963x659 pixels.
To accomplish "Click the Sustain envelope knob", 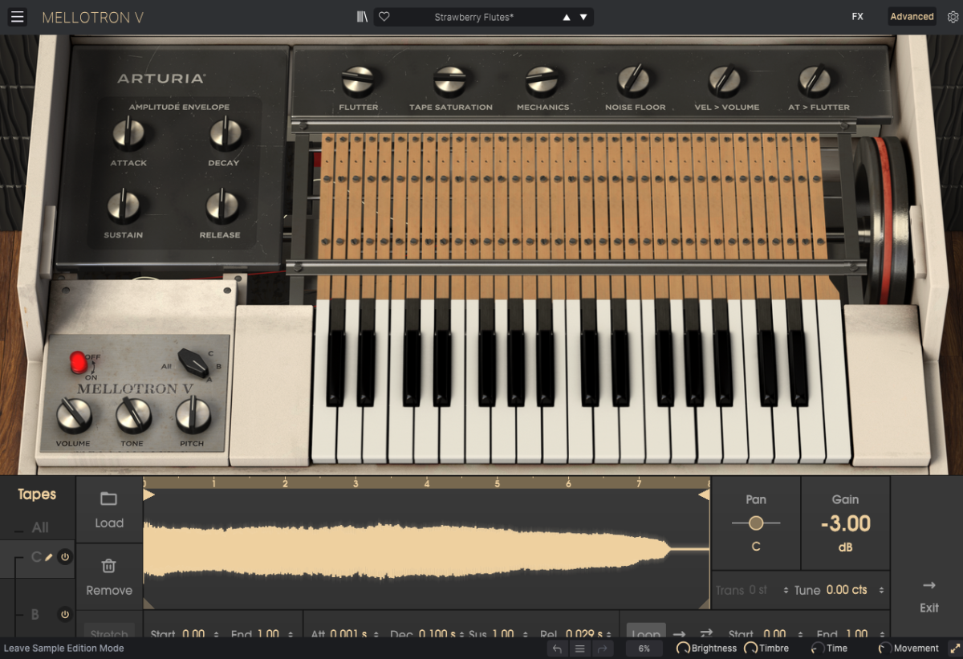I will [124, 207].
